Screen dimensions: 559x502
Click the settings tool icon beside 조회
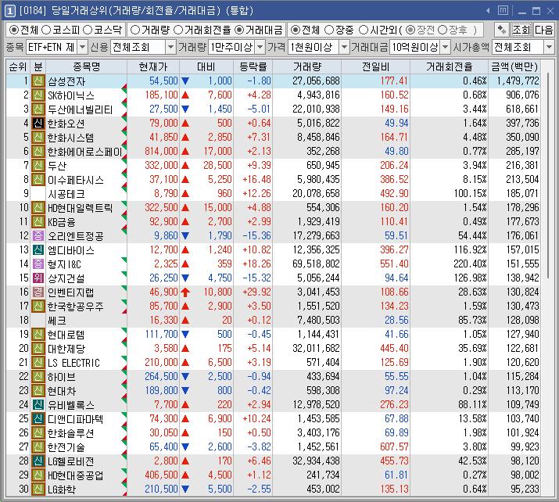502,30
